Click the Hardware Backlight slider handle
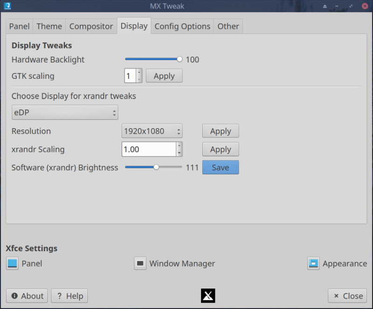The width and height of the screenshot is (373, 309). click(x=180, y=59)
